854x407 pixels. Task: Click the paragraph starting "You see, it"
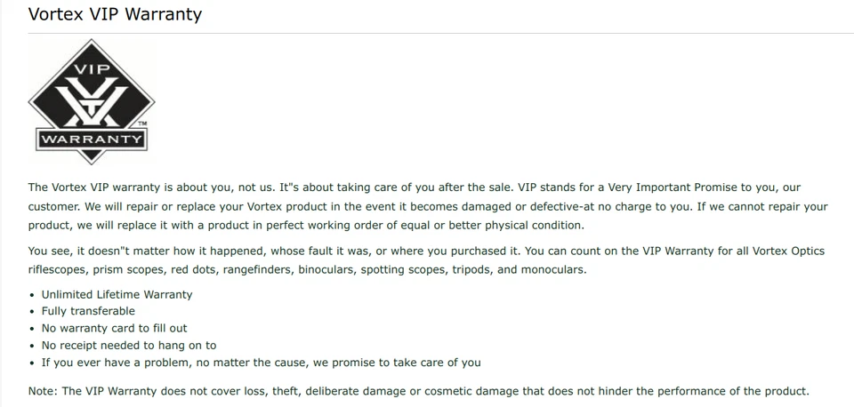(x=427, y=259)
